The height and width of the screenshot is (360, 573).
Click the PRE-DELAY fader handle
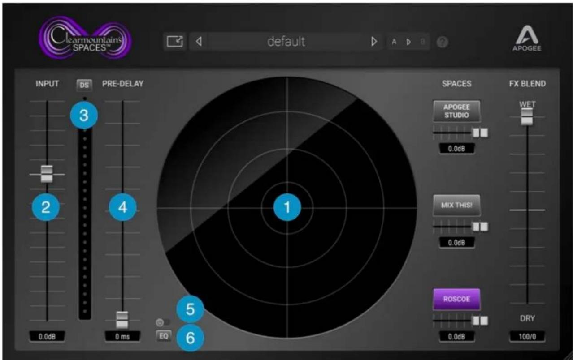[122, 319]
